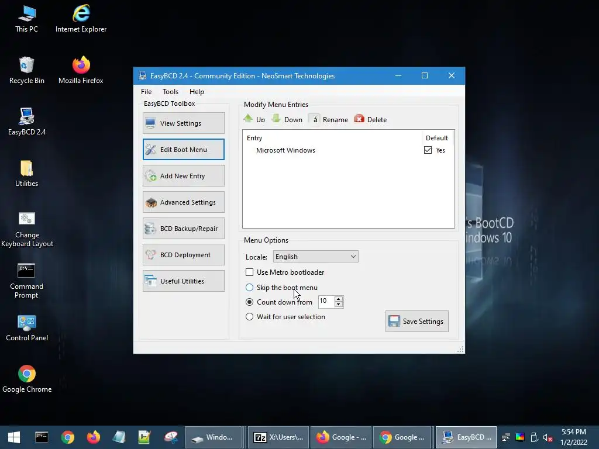Switch to EasyBCD taskbar button
This screenshot has width=599, height=449.
pyautogui.click(x=466, y=437)
